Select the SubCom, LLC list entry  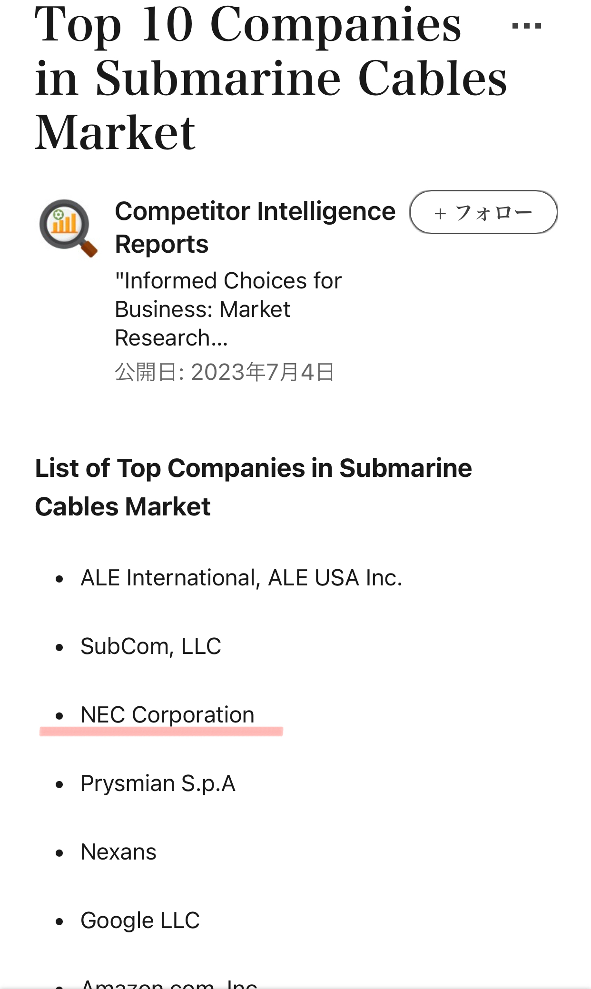(151, 646)
